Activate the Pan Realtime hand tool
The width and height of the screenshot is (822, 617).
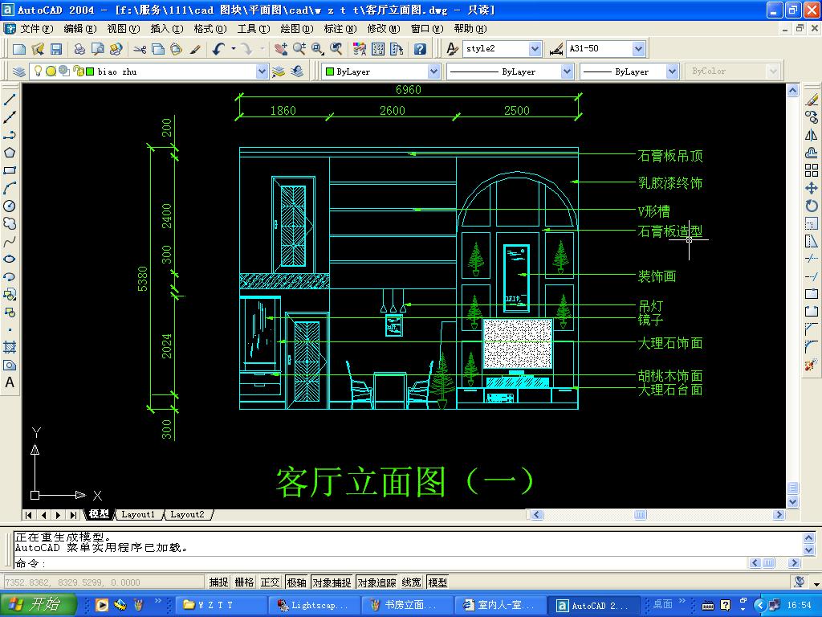pos(281,49)
